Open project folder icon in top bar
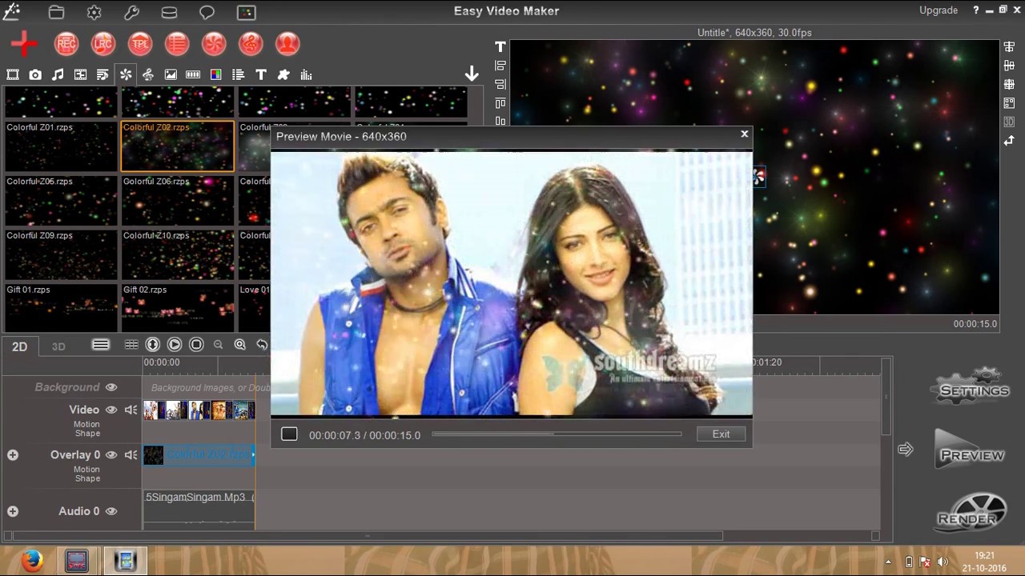The width and height of the screenshot is (1025, 576). click(x=56, y=12)
